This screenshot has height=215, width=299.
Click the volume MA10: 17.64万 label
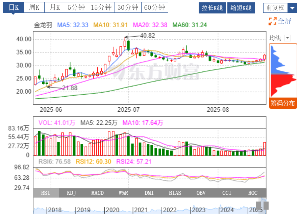tap(143, 123)
